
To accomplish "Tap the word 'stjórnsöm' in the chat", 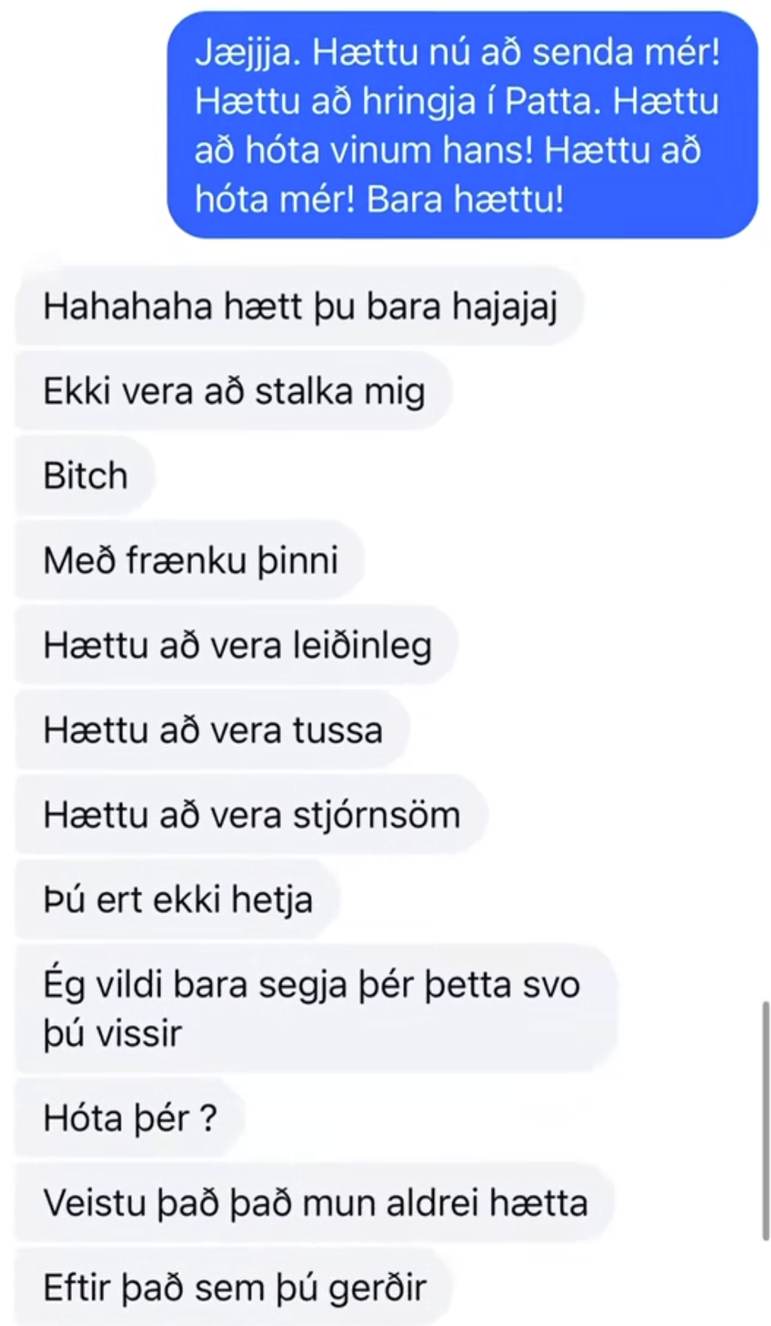I will coord(376,815).
